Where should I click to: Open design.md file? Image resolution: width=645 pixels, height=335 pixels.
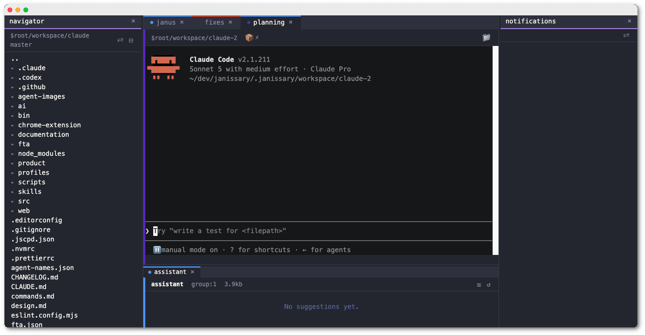coord(29,306)
